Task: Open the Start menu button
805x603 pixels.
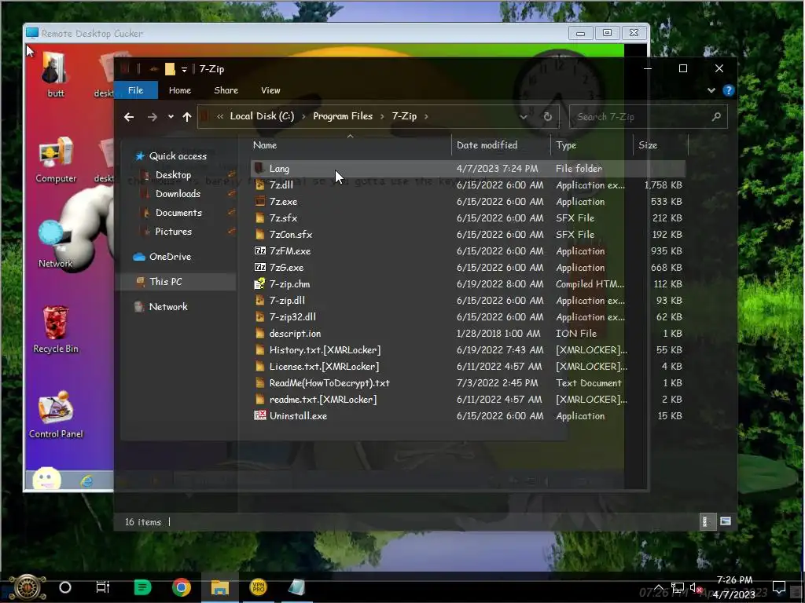Action: pyautogui.click(x=28, y=587)
